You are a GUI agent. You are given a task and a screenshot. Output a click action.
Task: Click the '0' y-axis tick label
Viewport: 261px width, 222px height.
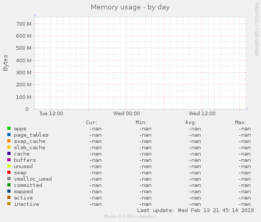click(x=27, y=109)
